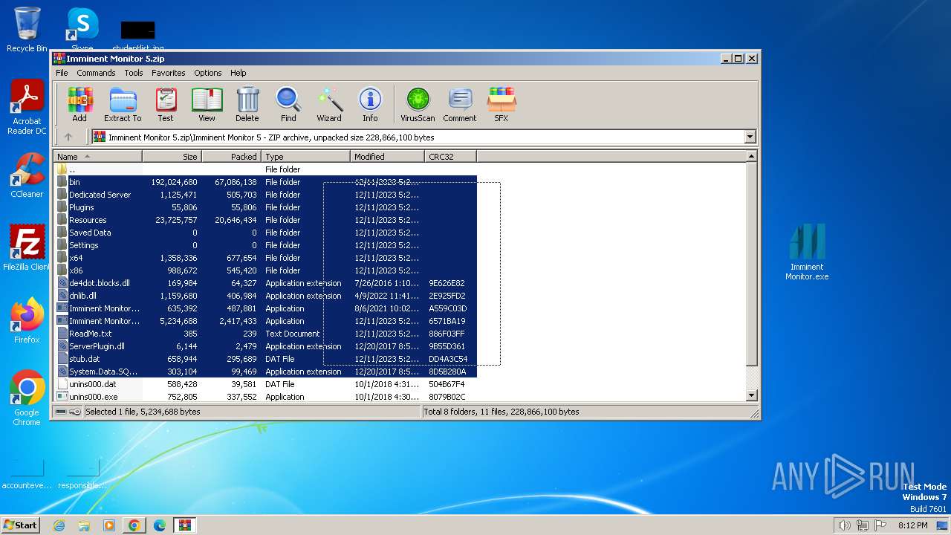Go up one folder level arrow
This screenshot has width=951, height=535.
click(x=68, y=137)
